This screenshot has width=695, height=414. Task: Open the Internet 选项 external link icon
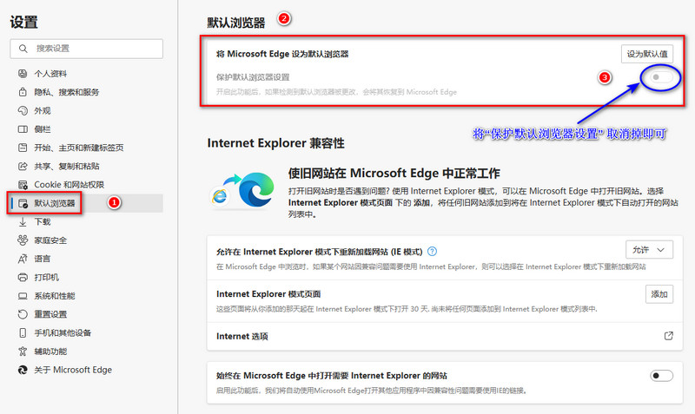pyautogui.click(x=668, y=336)
